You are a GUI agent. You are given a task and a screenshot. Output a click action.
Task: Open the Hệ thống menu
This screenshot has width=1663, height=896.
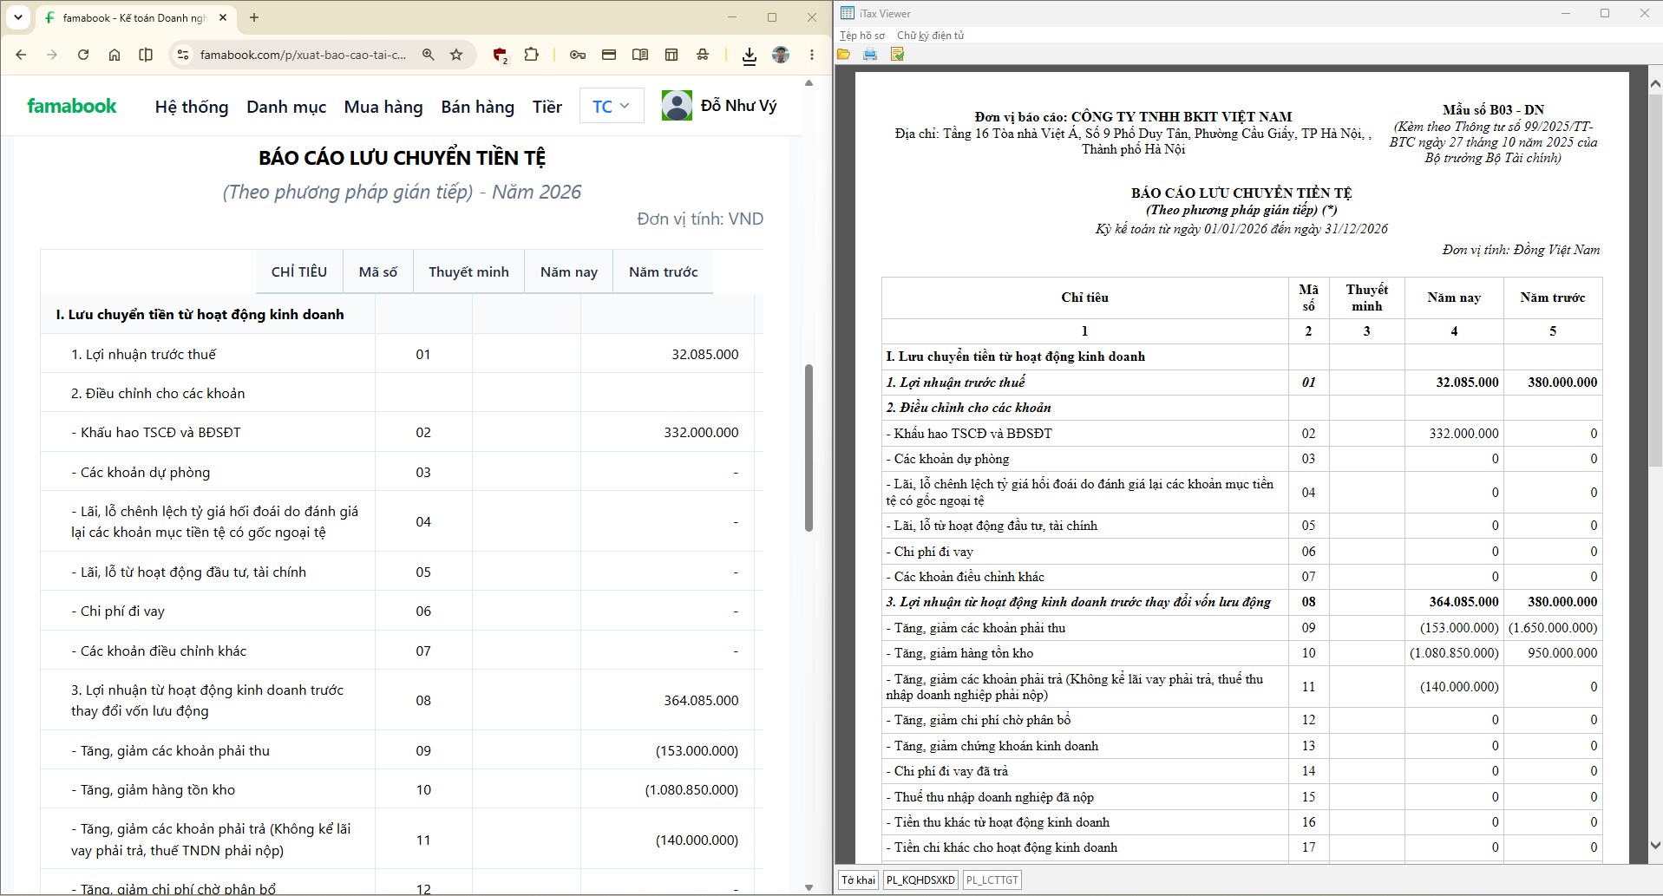192,107
